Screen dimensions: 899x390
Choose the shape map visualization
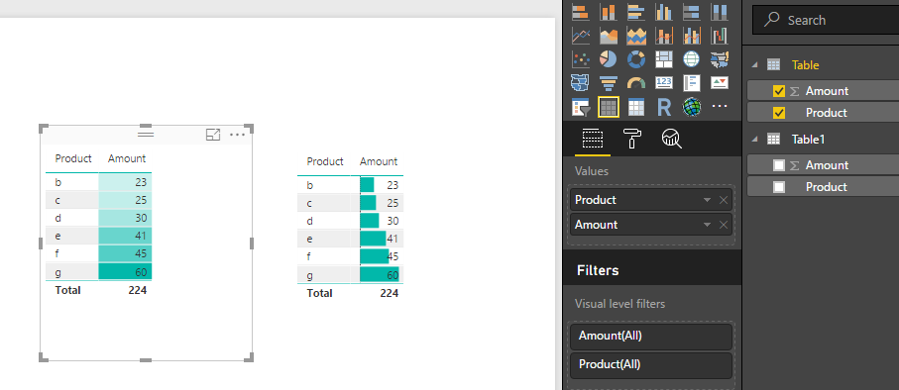tap(581, 82)
